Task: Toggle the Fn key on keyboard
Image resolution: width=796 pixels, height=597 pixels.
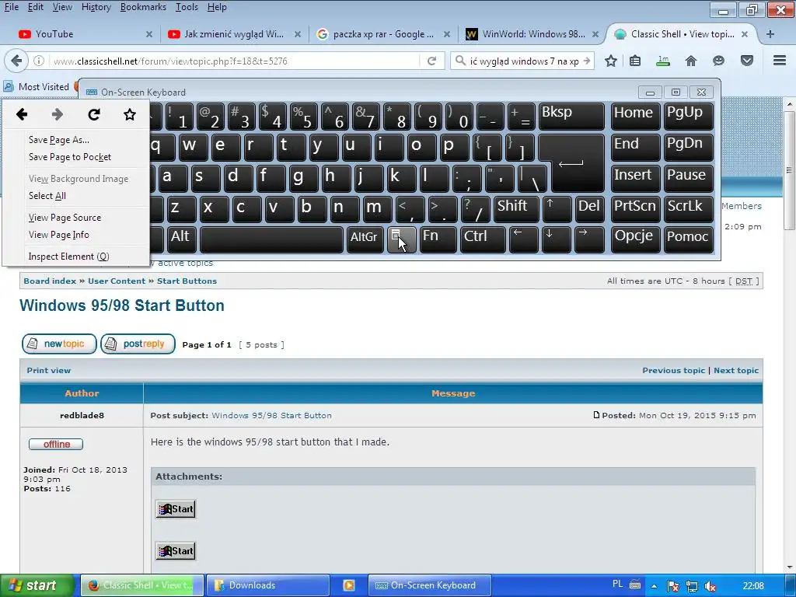Action: tap(438, 239)
